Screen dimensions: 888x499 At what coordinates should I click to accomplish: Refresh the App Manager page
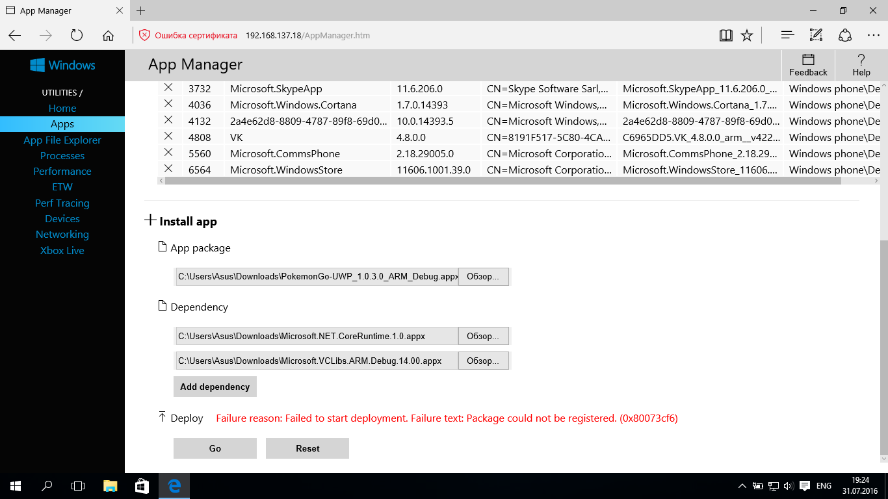(x=77, y=35)
